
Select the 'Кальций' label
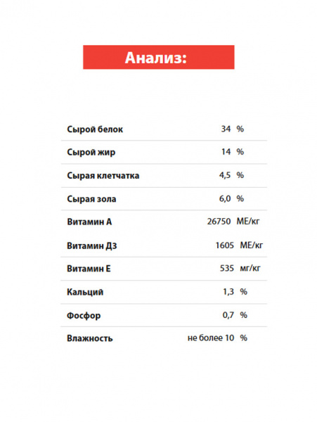point(85,292)
